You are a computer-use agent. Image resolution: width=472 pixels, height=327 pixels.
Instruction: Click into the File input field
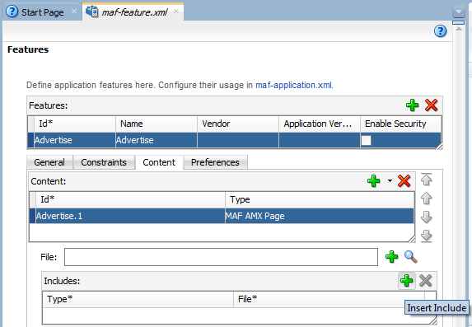point(221,257)
